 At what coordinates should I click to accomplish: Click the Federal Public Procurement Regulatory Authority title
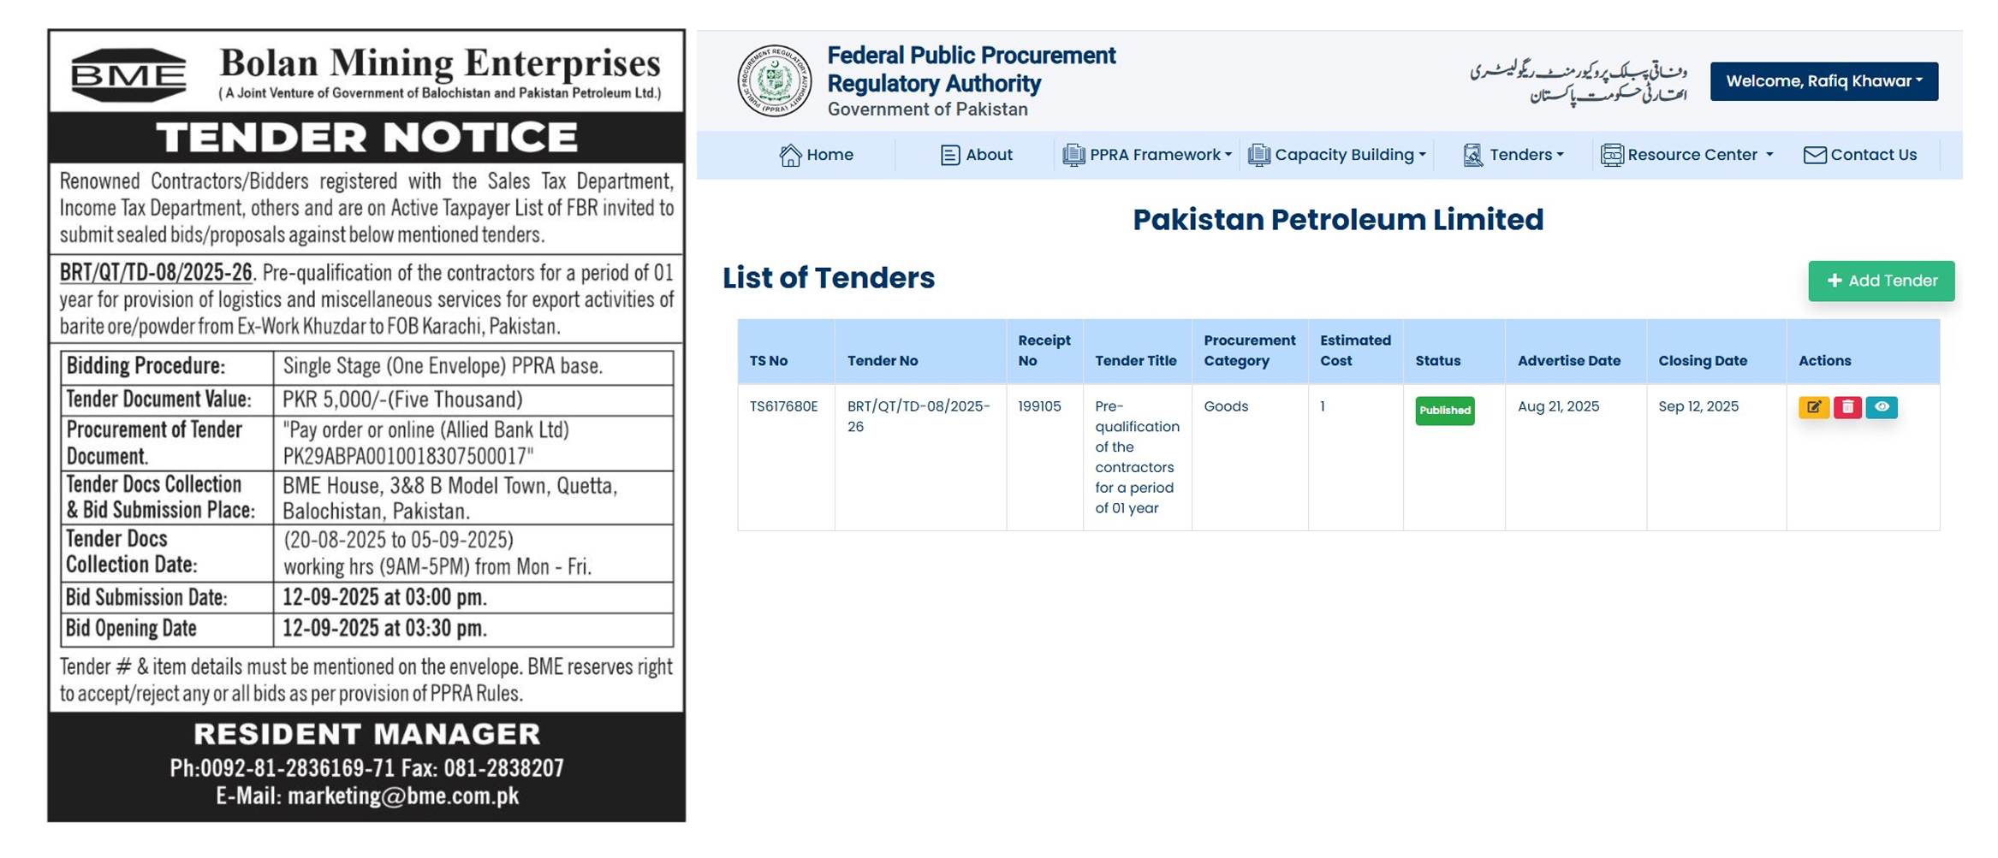(x=970, y=69)
